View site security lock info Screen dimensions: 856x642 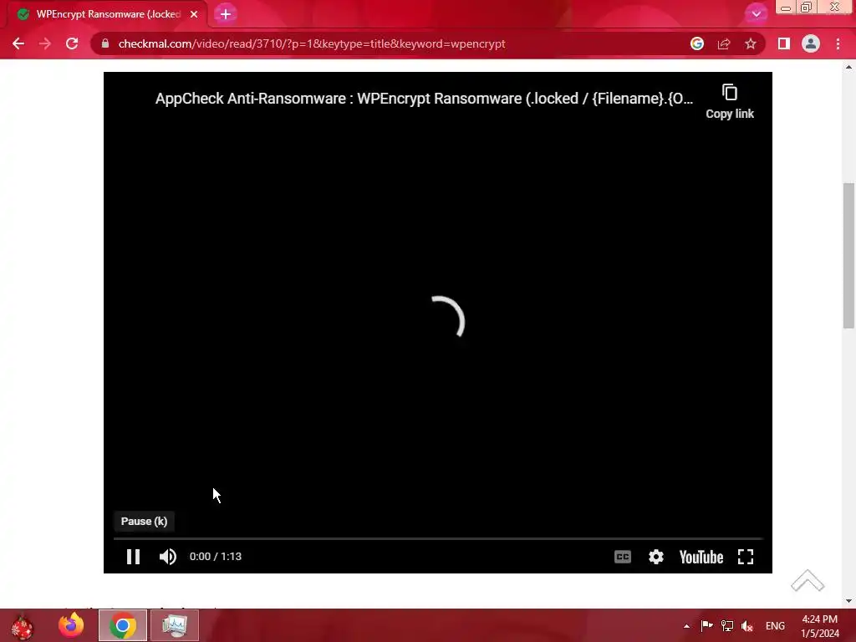105,43
